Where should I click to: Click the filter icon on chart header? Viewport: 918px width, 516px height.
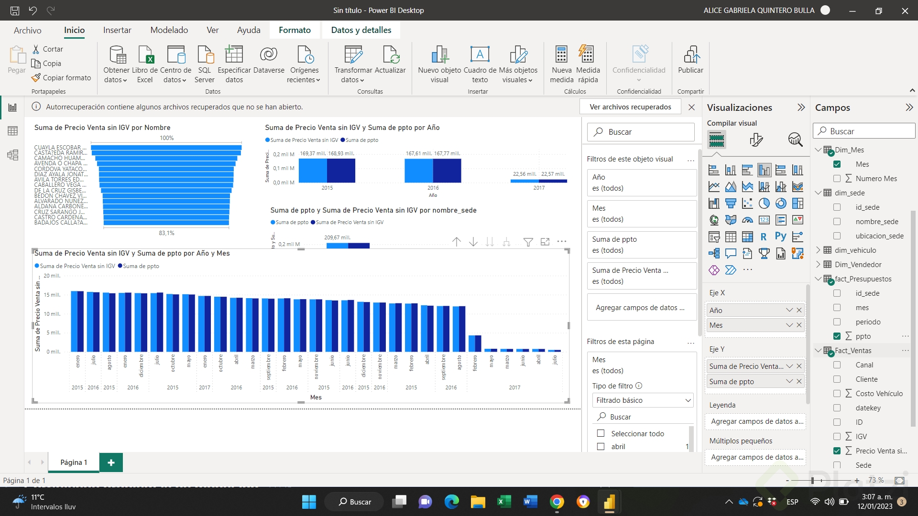pyautogui.click(x=528, y=242)
